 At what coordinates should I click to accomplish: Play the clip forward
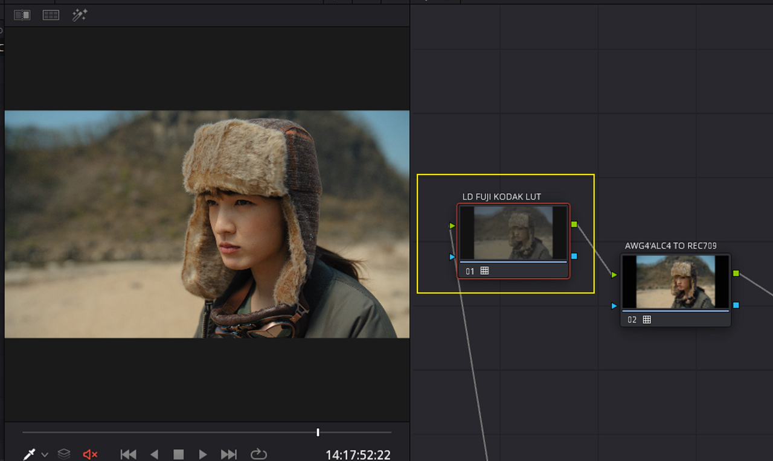point(203,454)
